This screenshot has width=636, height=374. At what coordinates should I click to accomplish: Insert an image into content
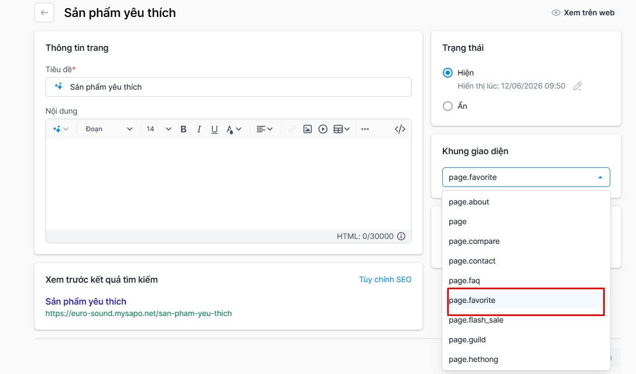pos(308,129)
